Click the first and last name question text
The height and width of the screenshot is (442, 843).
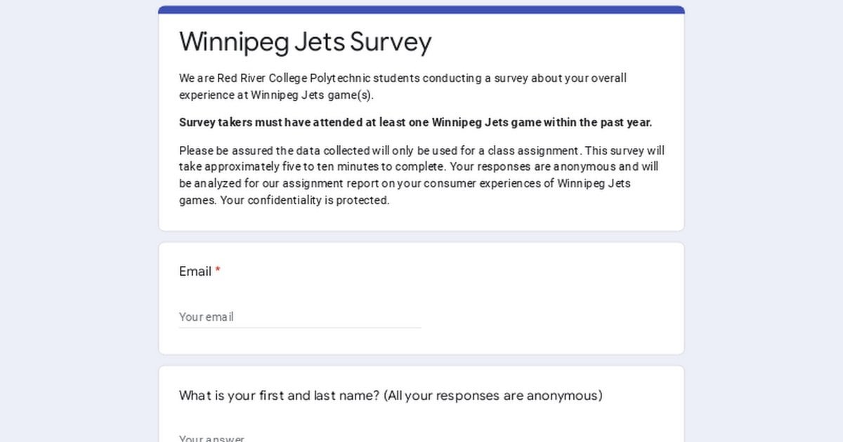point(280,396)
